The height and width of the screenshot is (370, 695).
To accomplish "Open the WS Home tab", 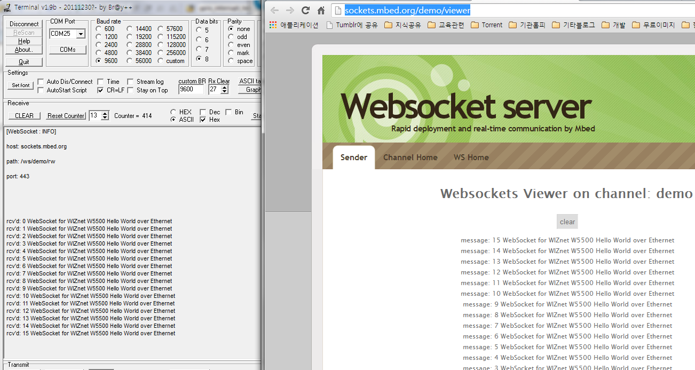I will click(x=471, y=158).
